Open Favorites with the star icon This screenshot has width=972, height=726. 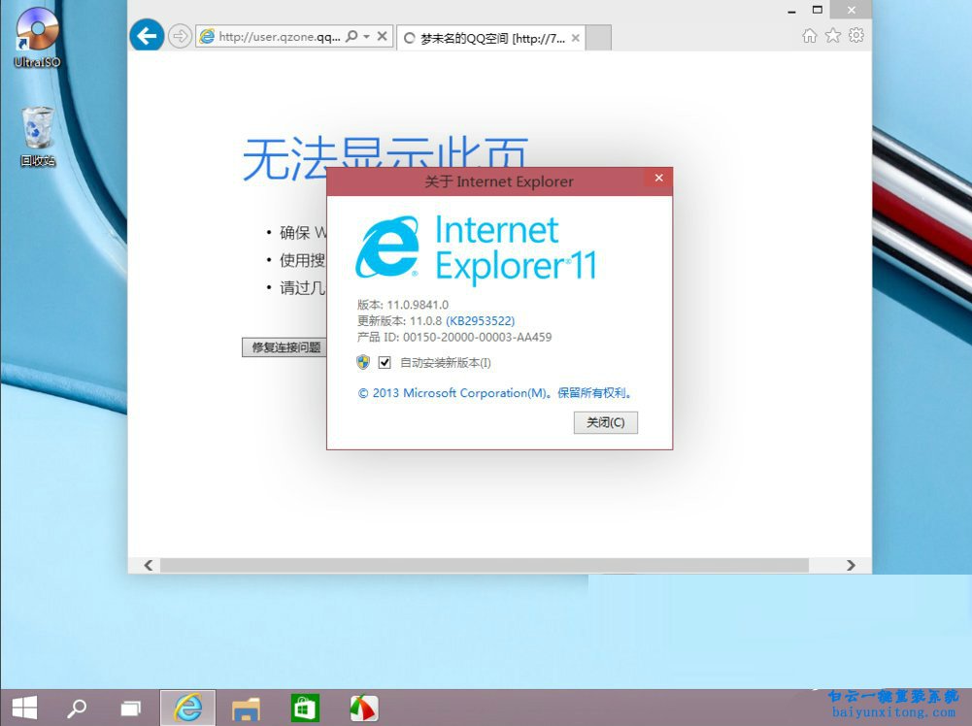point(832,34)
